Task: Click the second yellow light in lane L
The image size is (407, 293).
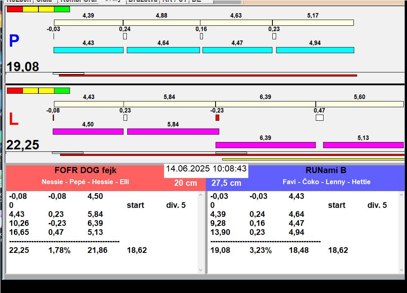Action: [x=46, y=90]
